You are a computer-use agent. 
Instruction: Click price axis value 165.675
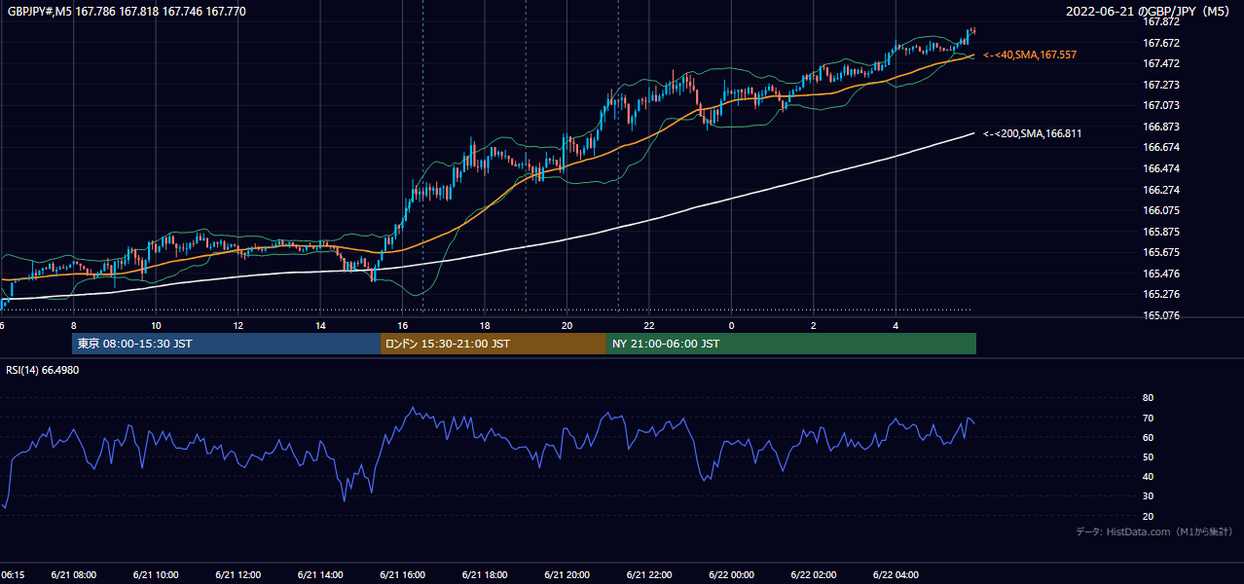click(1160, 252)
